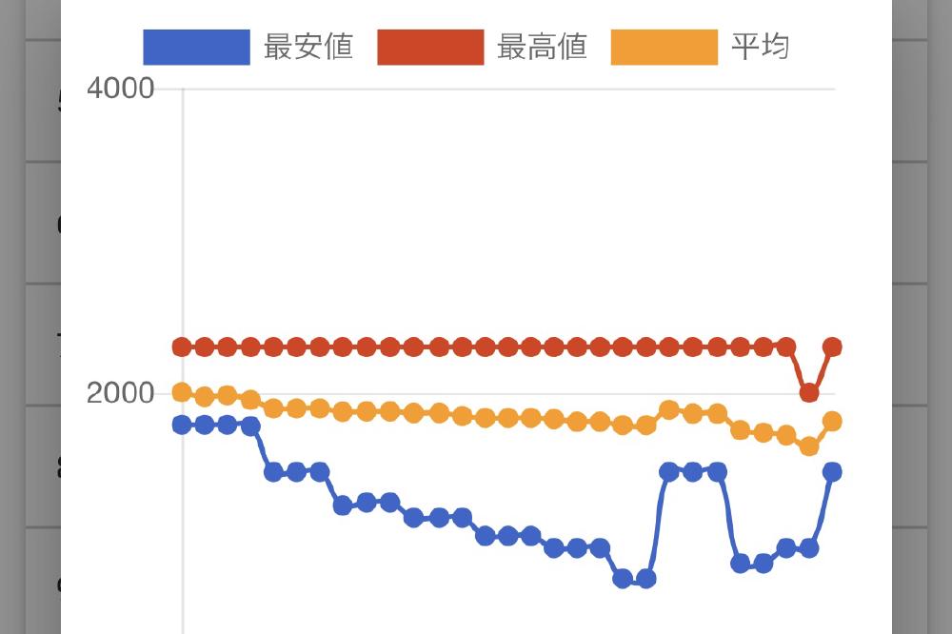Click the 4000 y-axis label

point(120,89)
